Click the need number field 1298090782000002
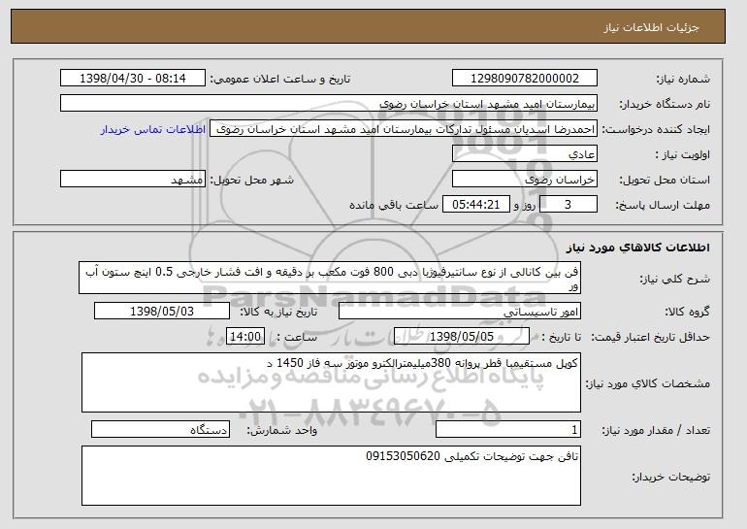Image resolution: width=747 pixels, height=529 pixels. [525, 79]
